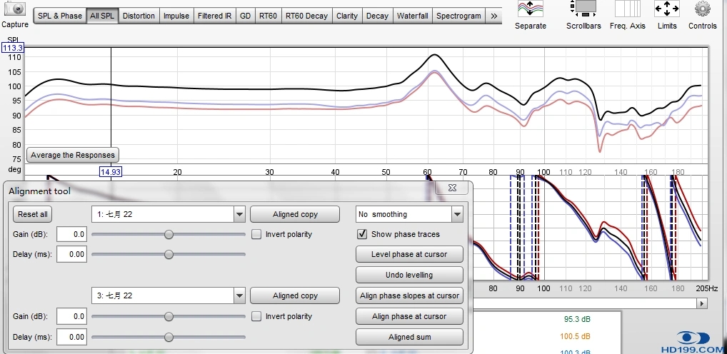Uncheck Show phase traces
This screenshot has width=727, height=354.
click(363, 234)
